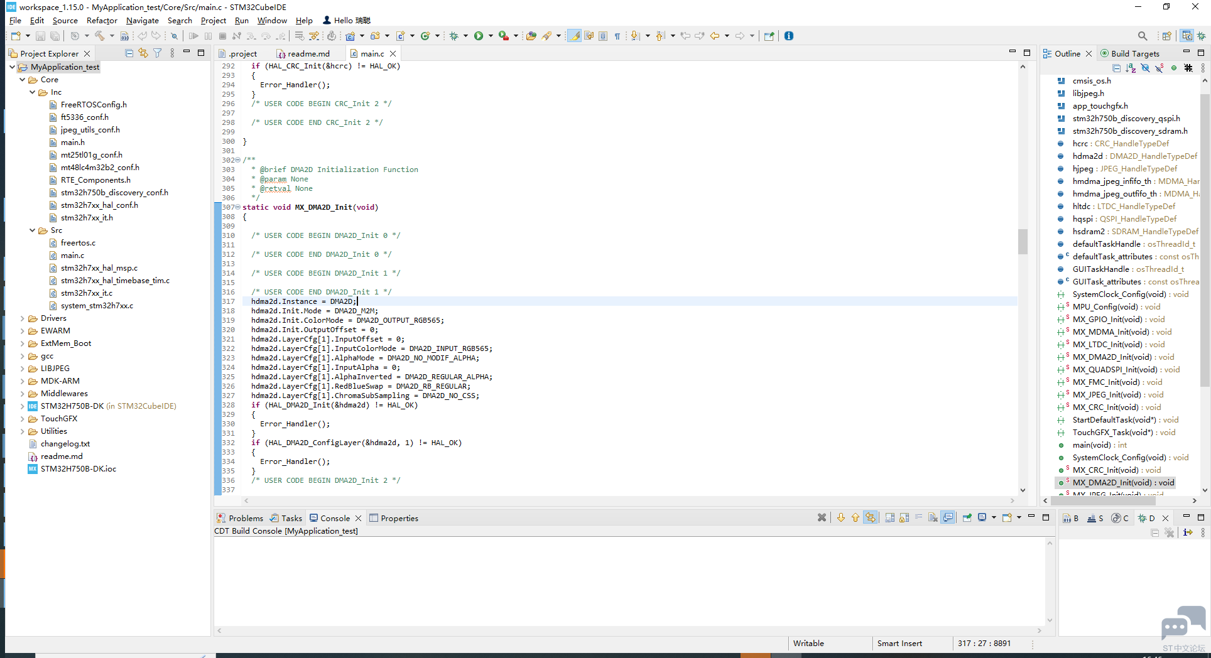Click the toolbar Search magnifier icon
Screen dimensions: 1211x658
[x=1143, y=36]
